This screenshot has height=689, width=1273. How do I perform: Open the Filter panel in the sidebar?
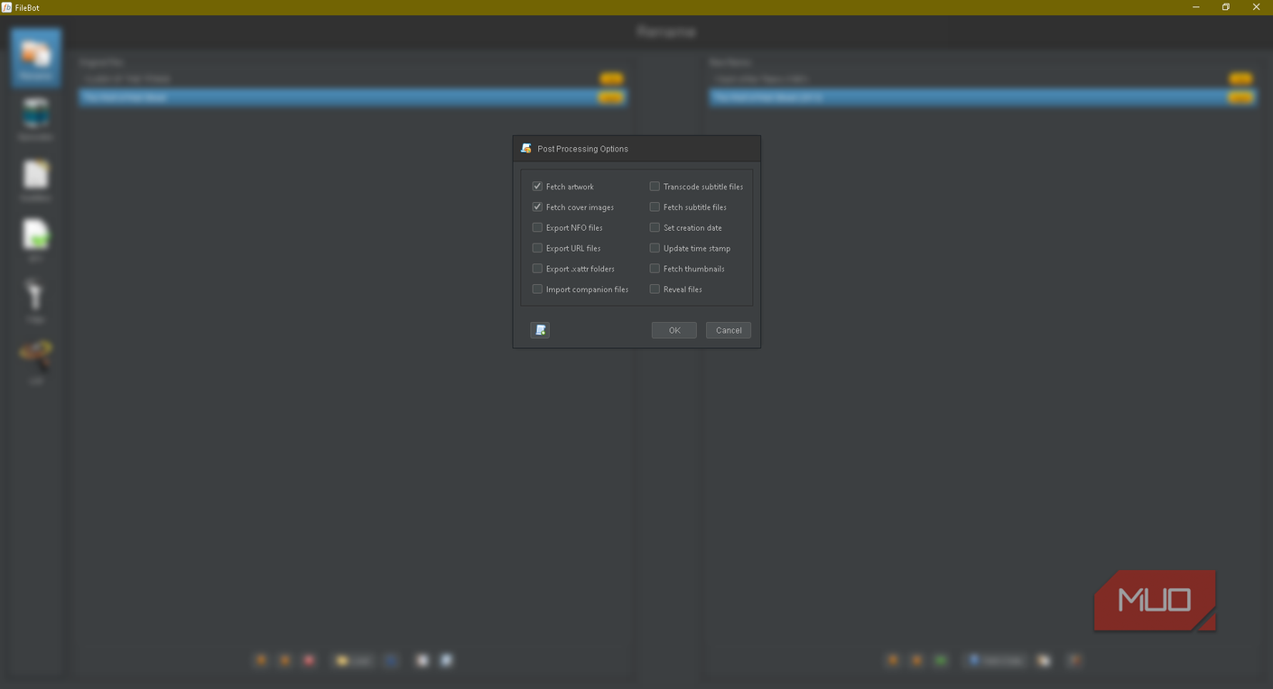36,301
